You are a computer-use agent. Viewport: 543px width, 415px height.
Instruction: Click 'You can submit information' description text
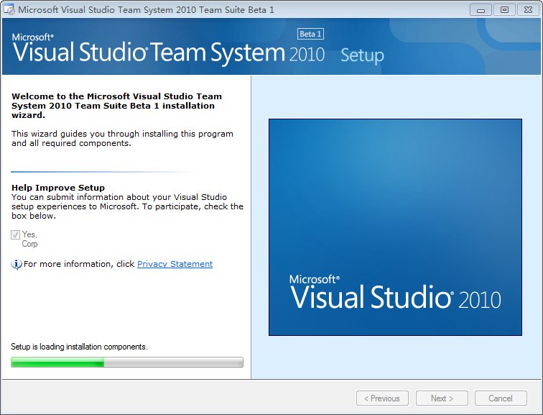[127, 206]
